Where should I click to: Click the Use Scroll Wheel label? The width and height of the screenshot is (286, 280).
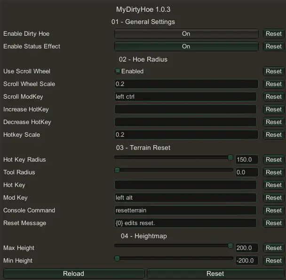(x=27, y=71)
